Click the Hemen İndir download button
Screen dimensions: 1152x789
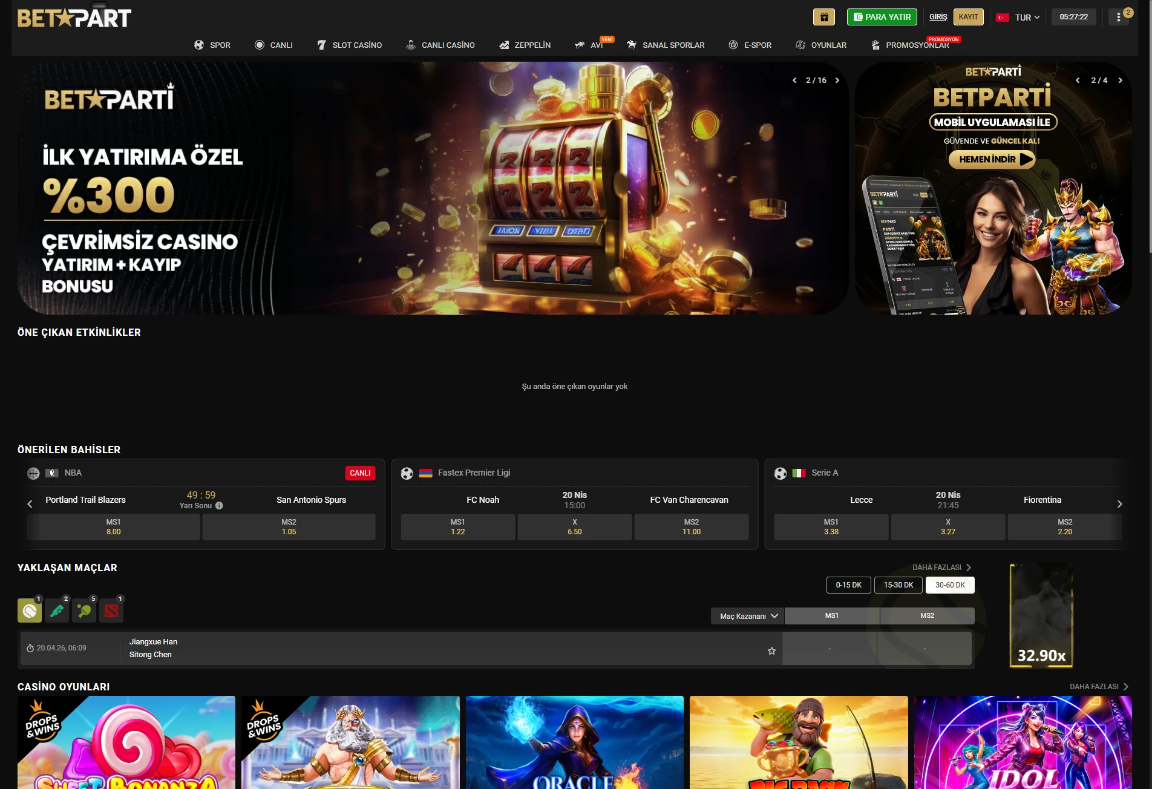point(992,159)
